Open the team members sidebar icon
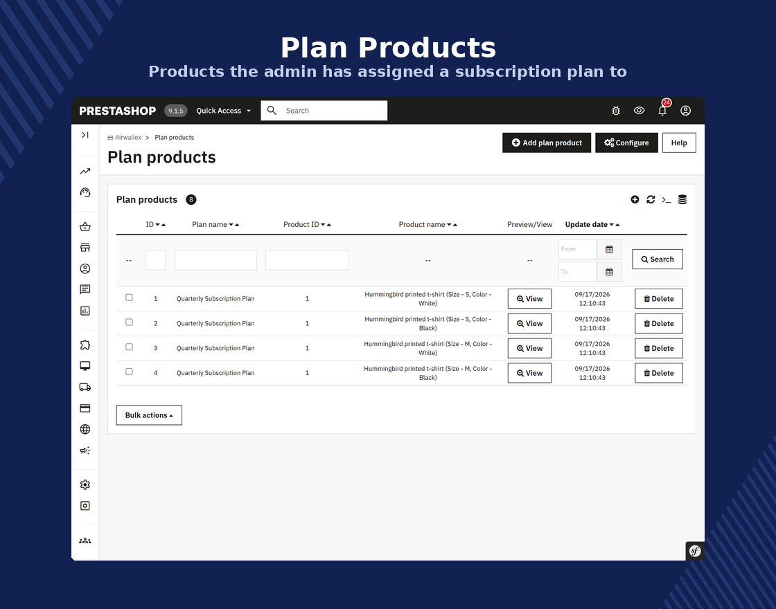Screen dimensions: 776x609 [x=85, y=540]
